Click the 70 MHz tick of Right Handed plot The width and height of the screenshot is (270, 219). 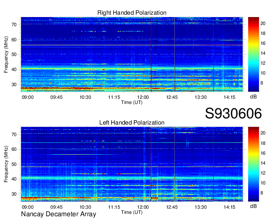pos(14,25)
